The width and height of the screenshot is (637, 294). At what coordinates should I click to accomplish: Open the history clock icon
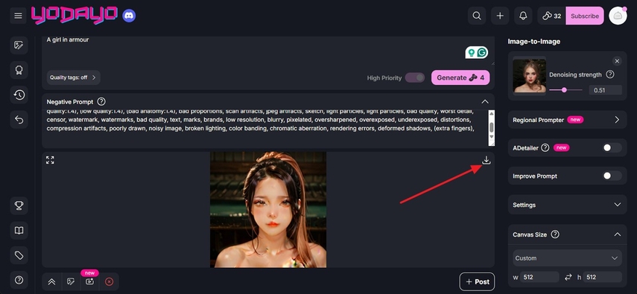(19, 95)
